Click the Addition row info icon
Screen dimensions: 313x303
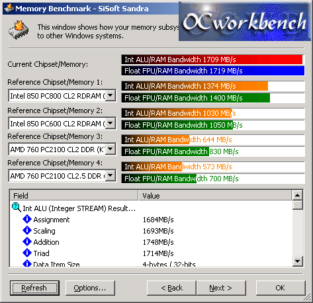pos(27,241)
